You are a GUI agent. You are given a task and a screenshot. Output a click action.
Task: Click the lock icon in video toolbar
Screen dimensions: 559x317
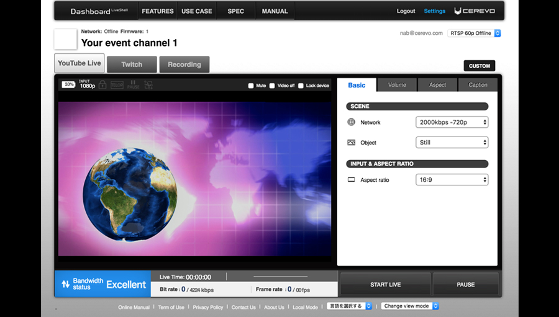(x=102, y=85)
